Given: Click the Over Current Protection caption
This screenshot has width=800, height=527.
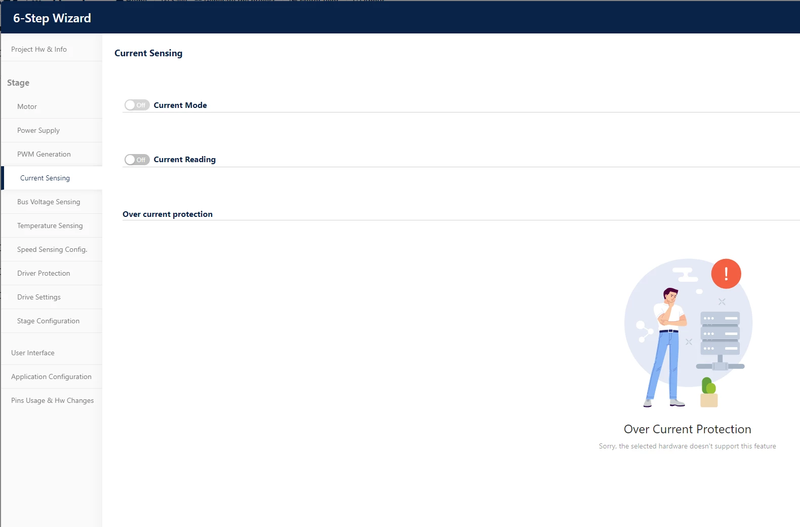Looking at the screenshot, I should point(688,429).
